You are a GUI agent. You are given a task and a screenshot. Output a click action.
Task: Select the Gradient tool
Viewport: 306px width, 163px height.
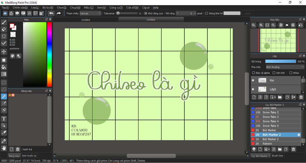coord(4,74)
